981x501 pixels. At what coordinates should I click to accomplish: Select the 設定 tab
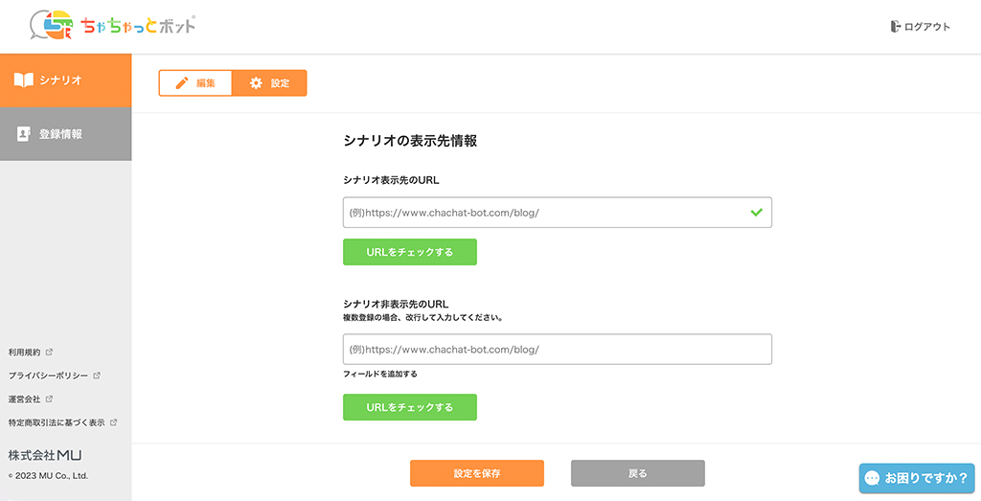[269, 83]
